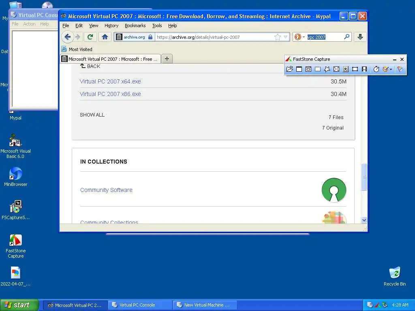The width and height of the screenshot is (415, 311).
Task: Click the BACK link on the page
Action: click(x=90, y=66)
